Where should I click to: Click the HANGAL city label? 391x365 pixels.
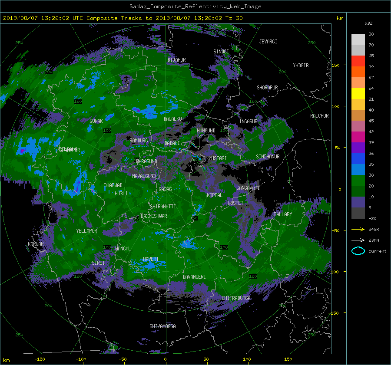click(123, 249)
